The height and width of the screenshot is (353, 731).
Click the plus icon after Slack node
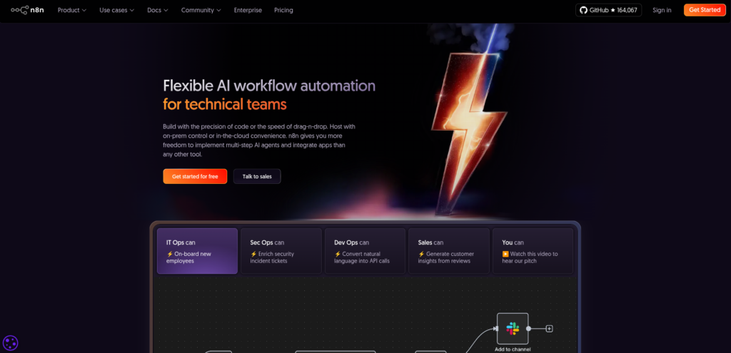550,329
